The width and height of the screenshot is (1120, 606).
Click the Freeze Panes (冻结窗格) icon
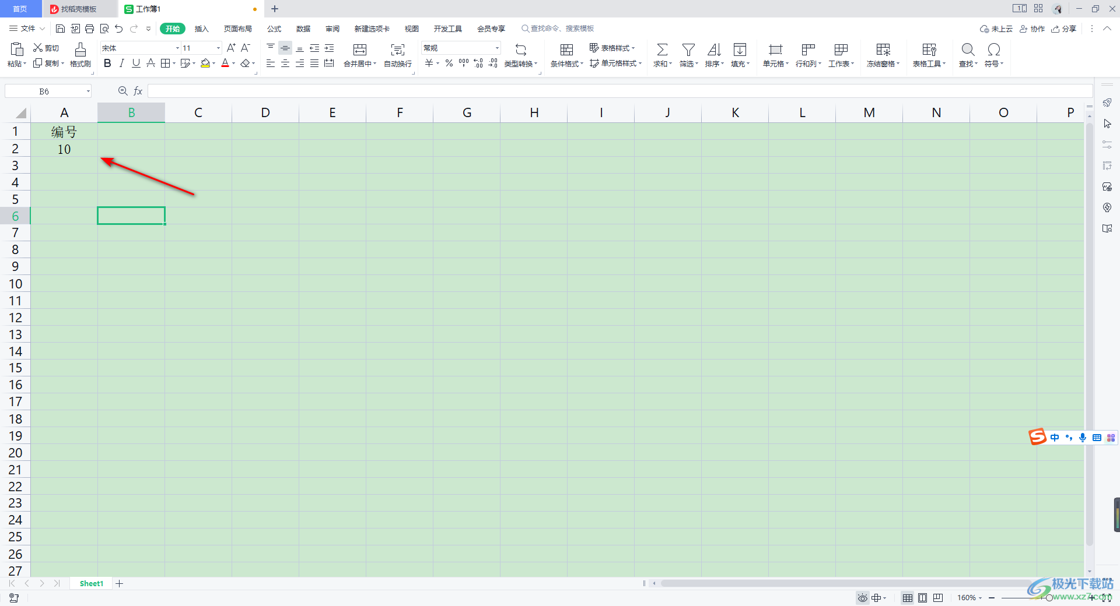point(883,50)
